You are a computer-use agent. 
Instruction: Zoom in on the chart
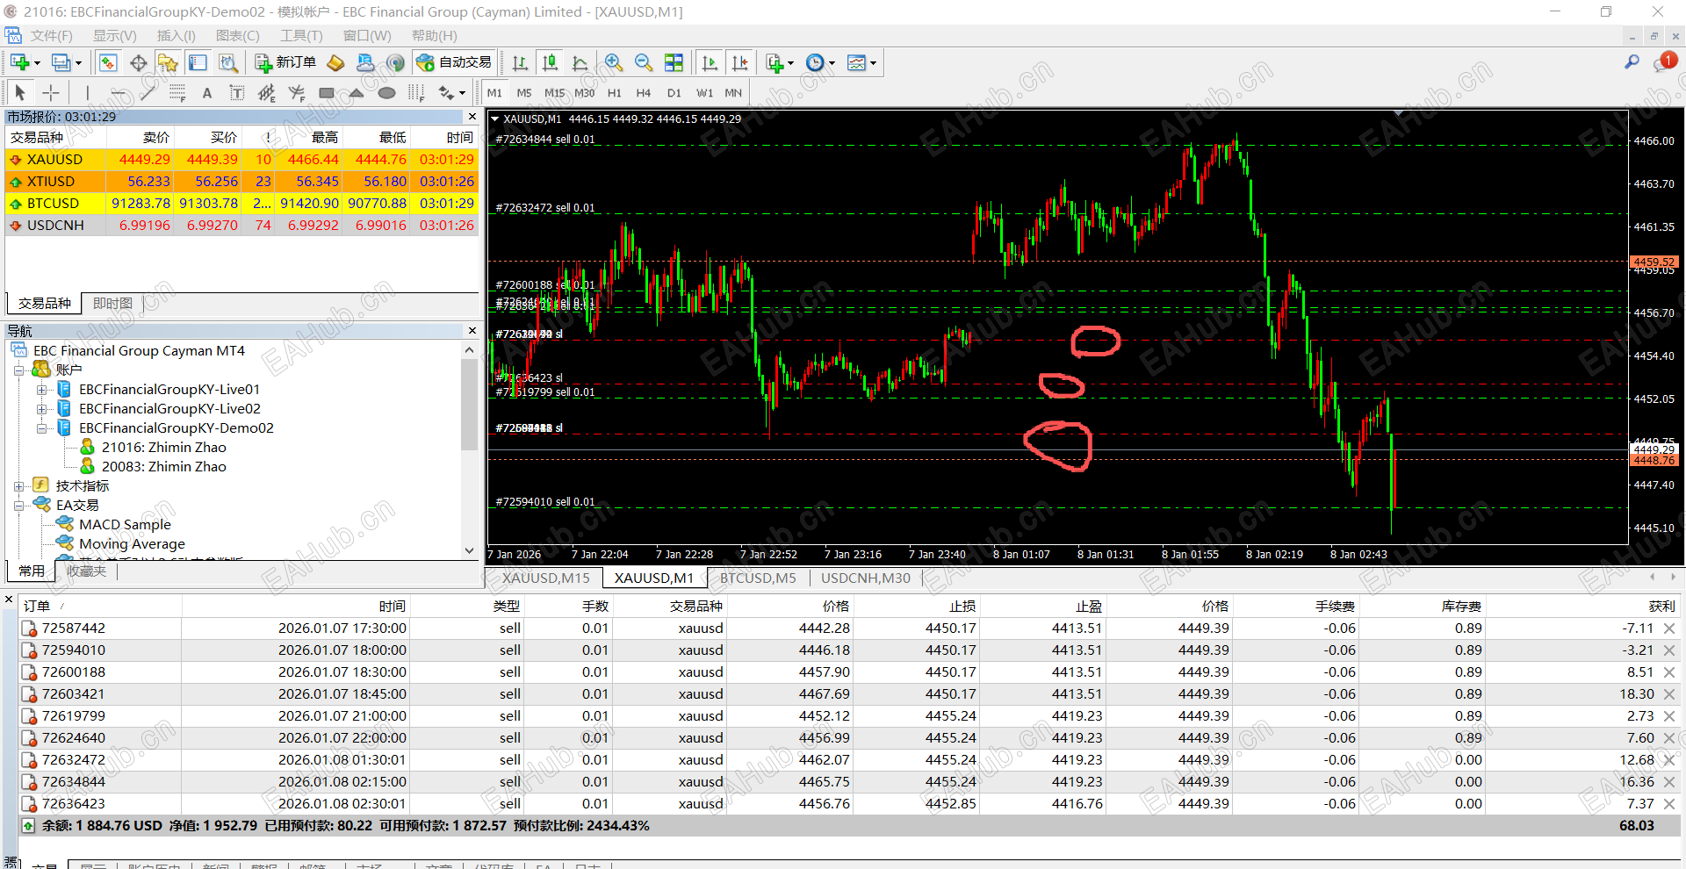[614, 62]
